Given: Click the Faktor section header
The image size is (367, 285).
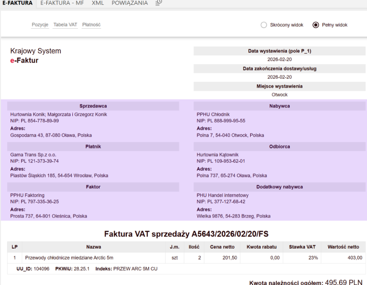Looking at the screenshot, I should [x=93, y=187].
